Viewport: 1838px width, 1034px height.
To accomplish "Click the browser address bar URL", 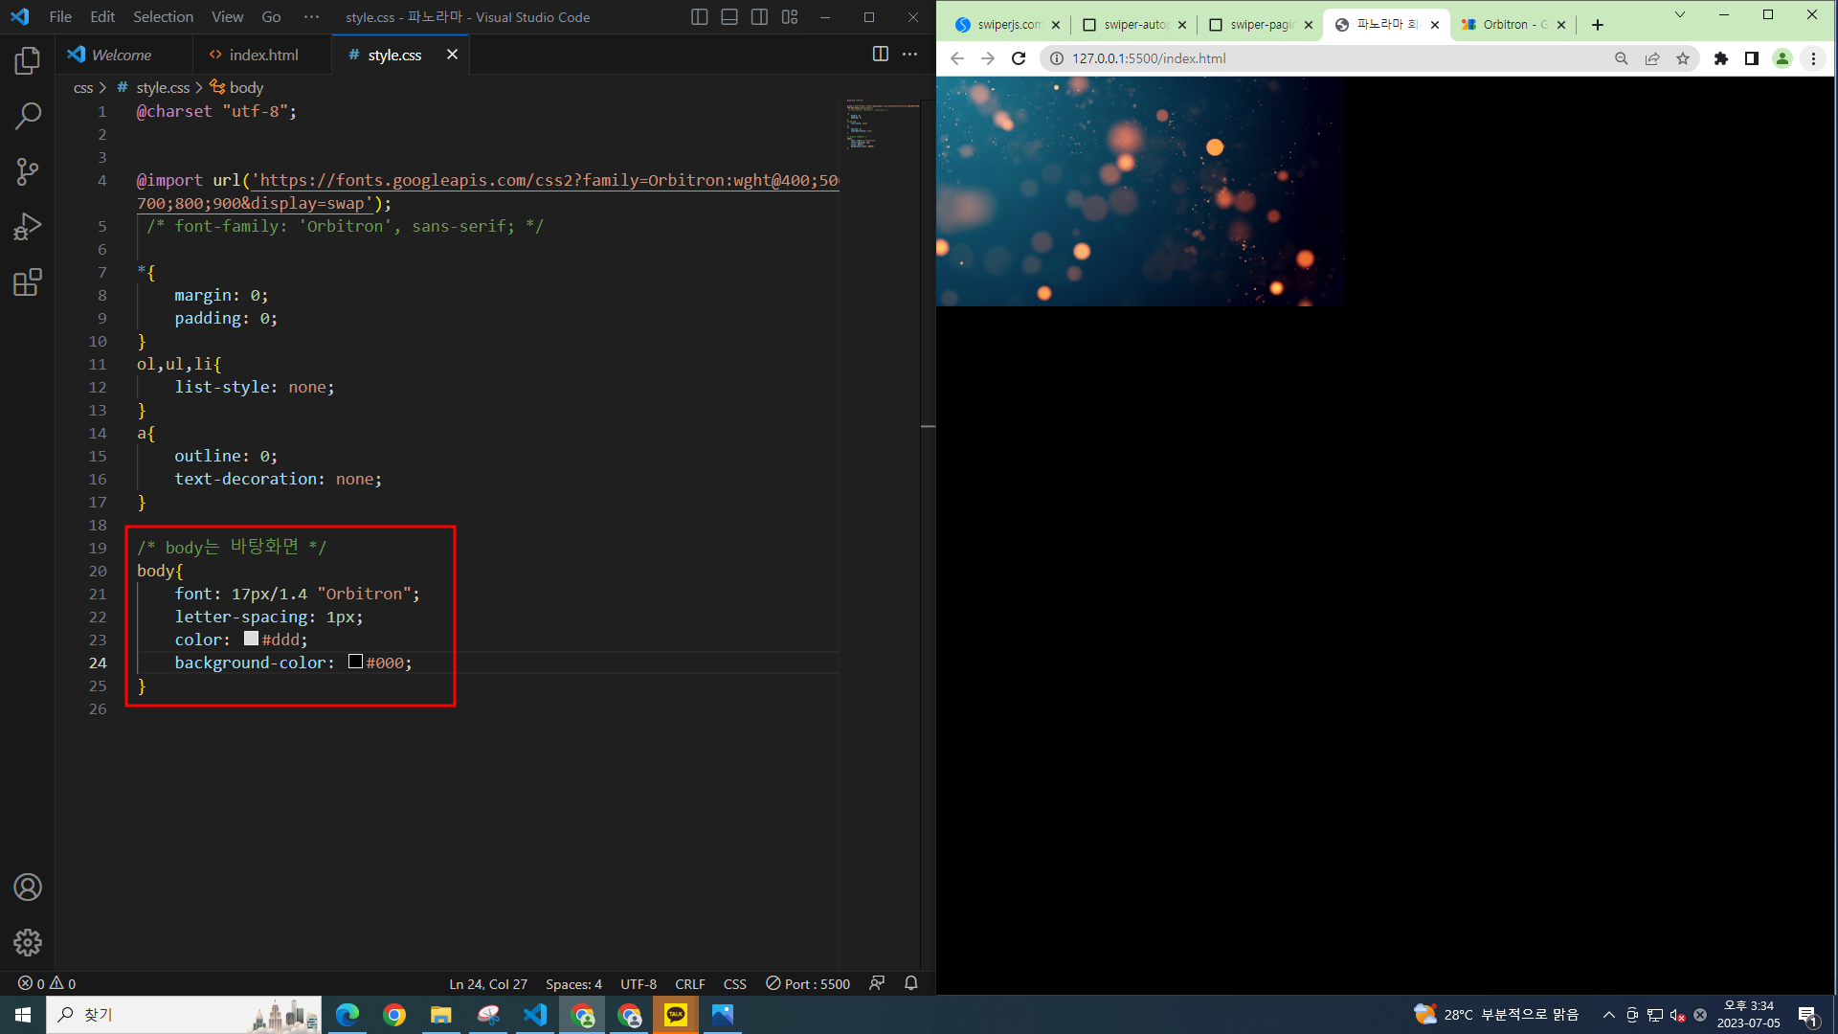I will 1149,58.
